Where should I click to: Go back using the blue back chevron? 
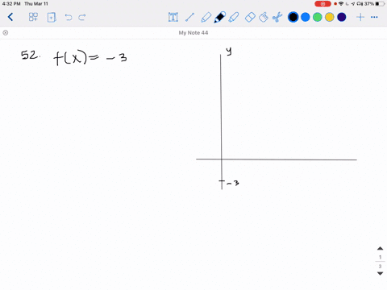pyautogui.click(x=10, y=17)
